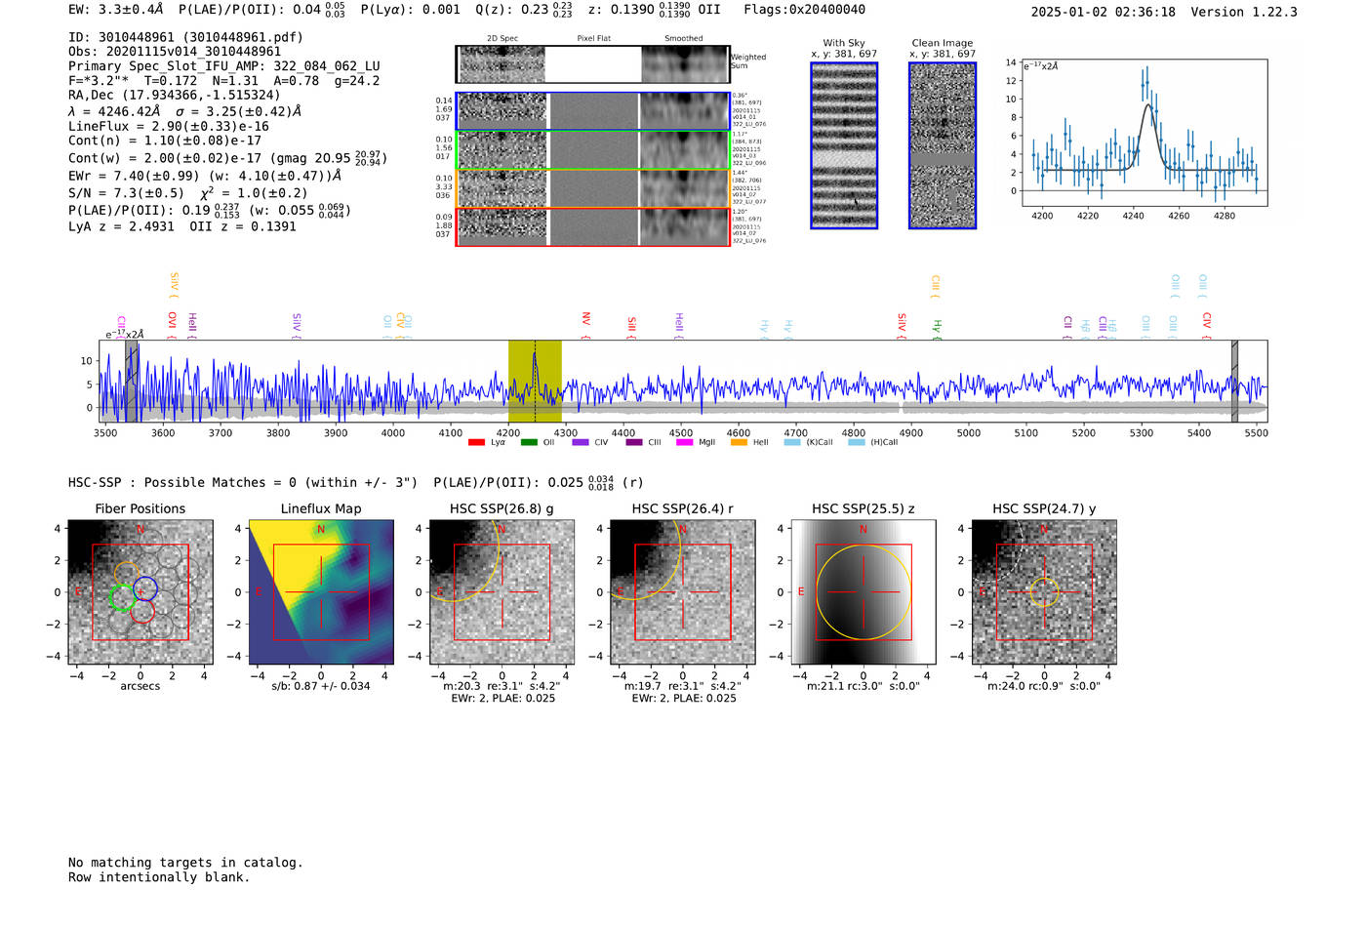Click the red SiII line label
The width and height of the screenshot is (1366, 930).
pos(631,326)
